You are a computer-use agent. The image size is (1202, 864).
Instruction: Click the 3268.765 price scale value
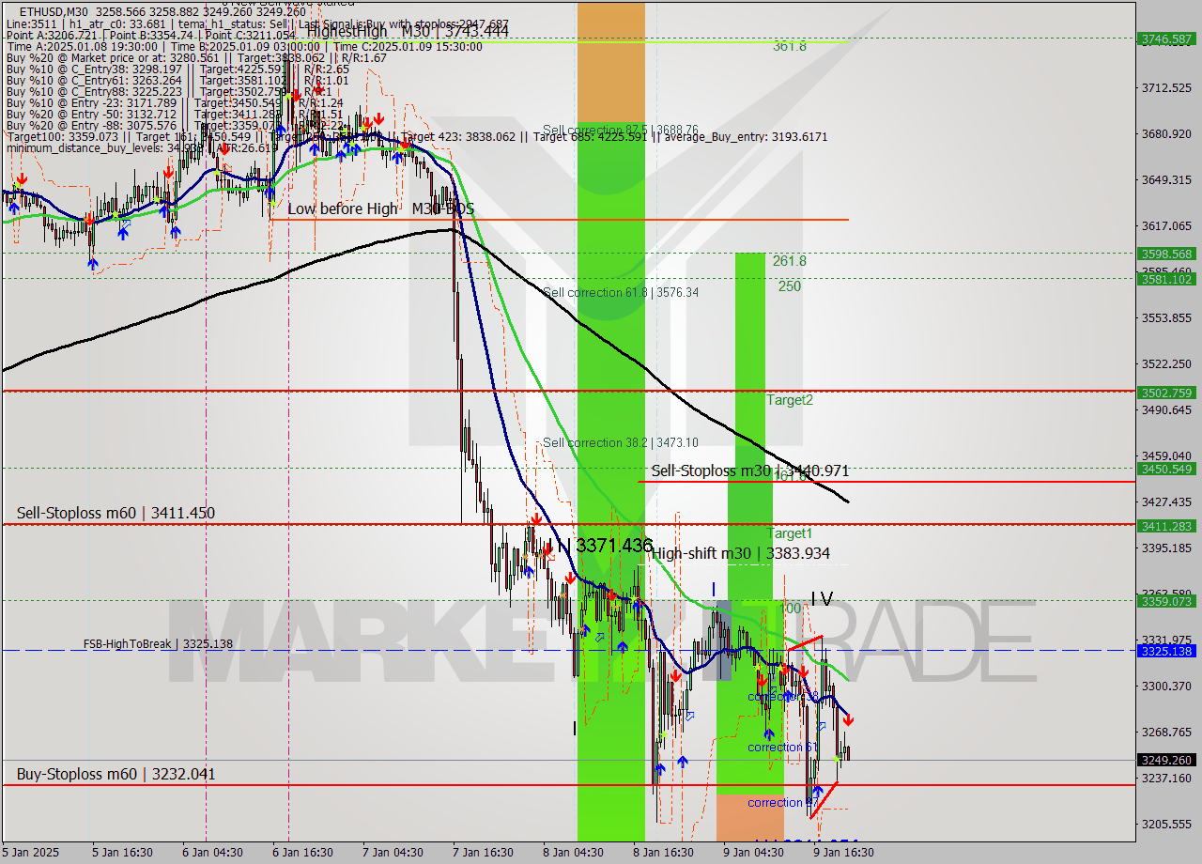point(1167,732)
